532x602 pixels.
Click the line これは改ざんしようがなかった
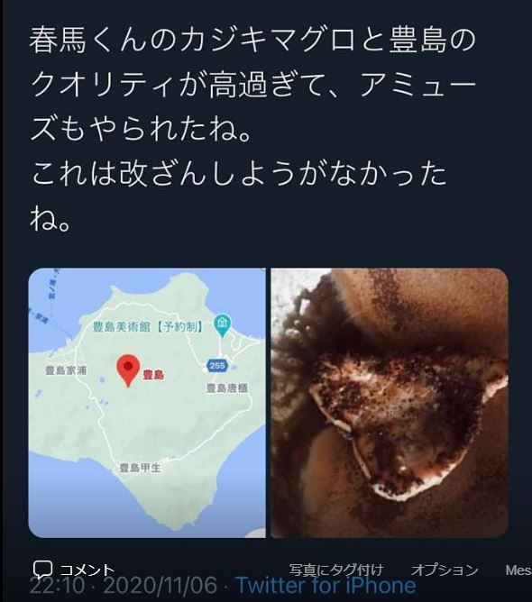(x=238, y=175)
